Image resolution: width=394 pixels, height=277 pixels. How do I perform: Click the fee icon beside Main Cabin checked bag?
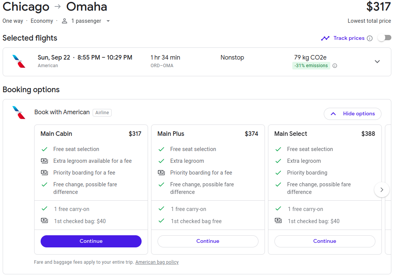45,221
